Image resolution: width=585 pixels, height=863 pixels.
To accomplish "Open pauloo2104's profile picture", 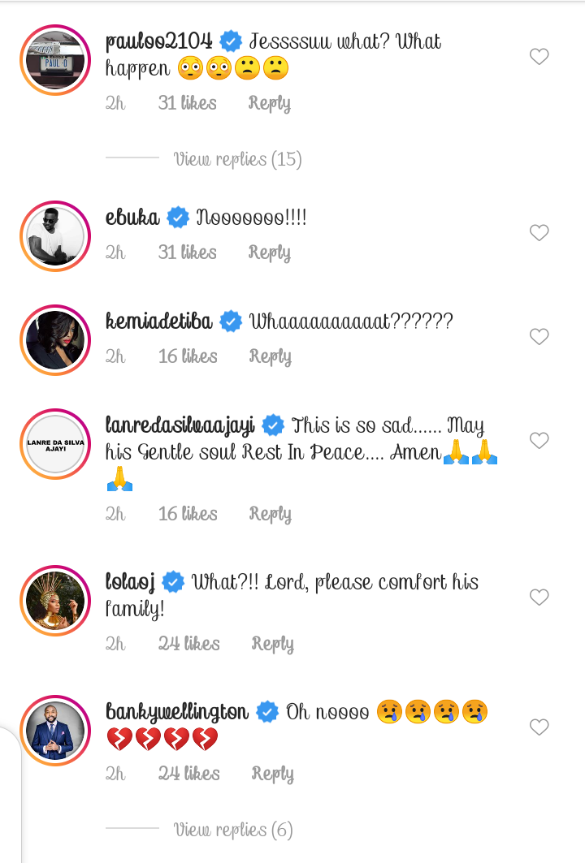I will click(x=55, y=61).
